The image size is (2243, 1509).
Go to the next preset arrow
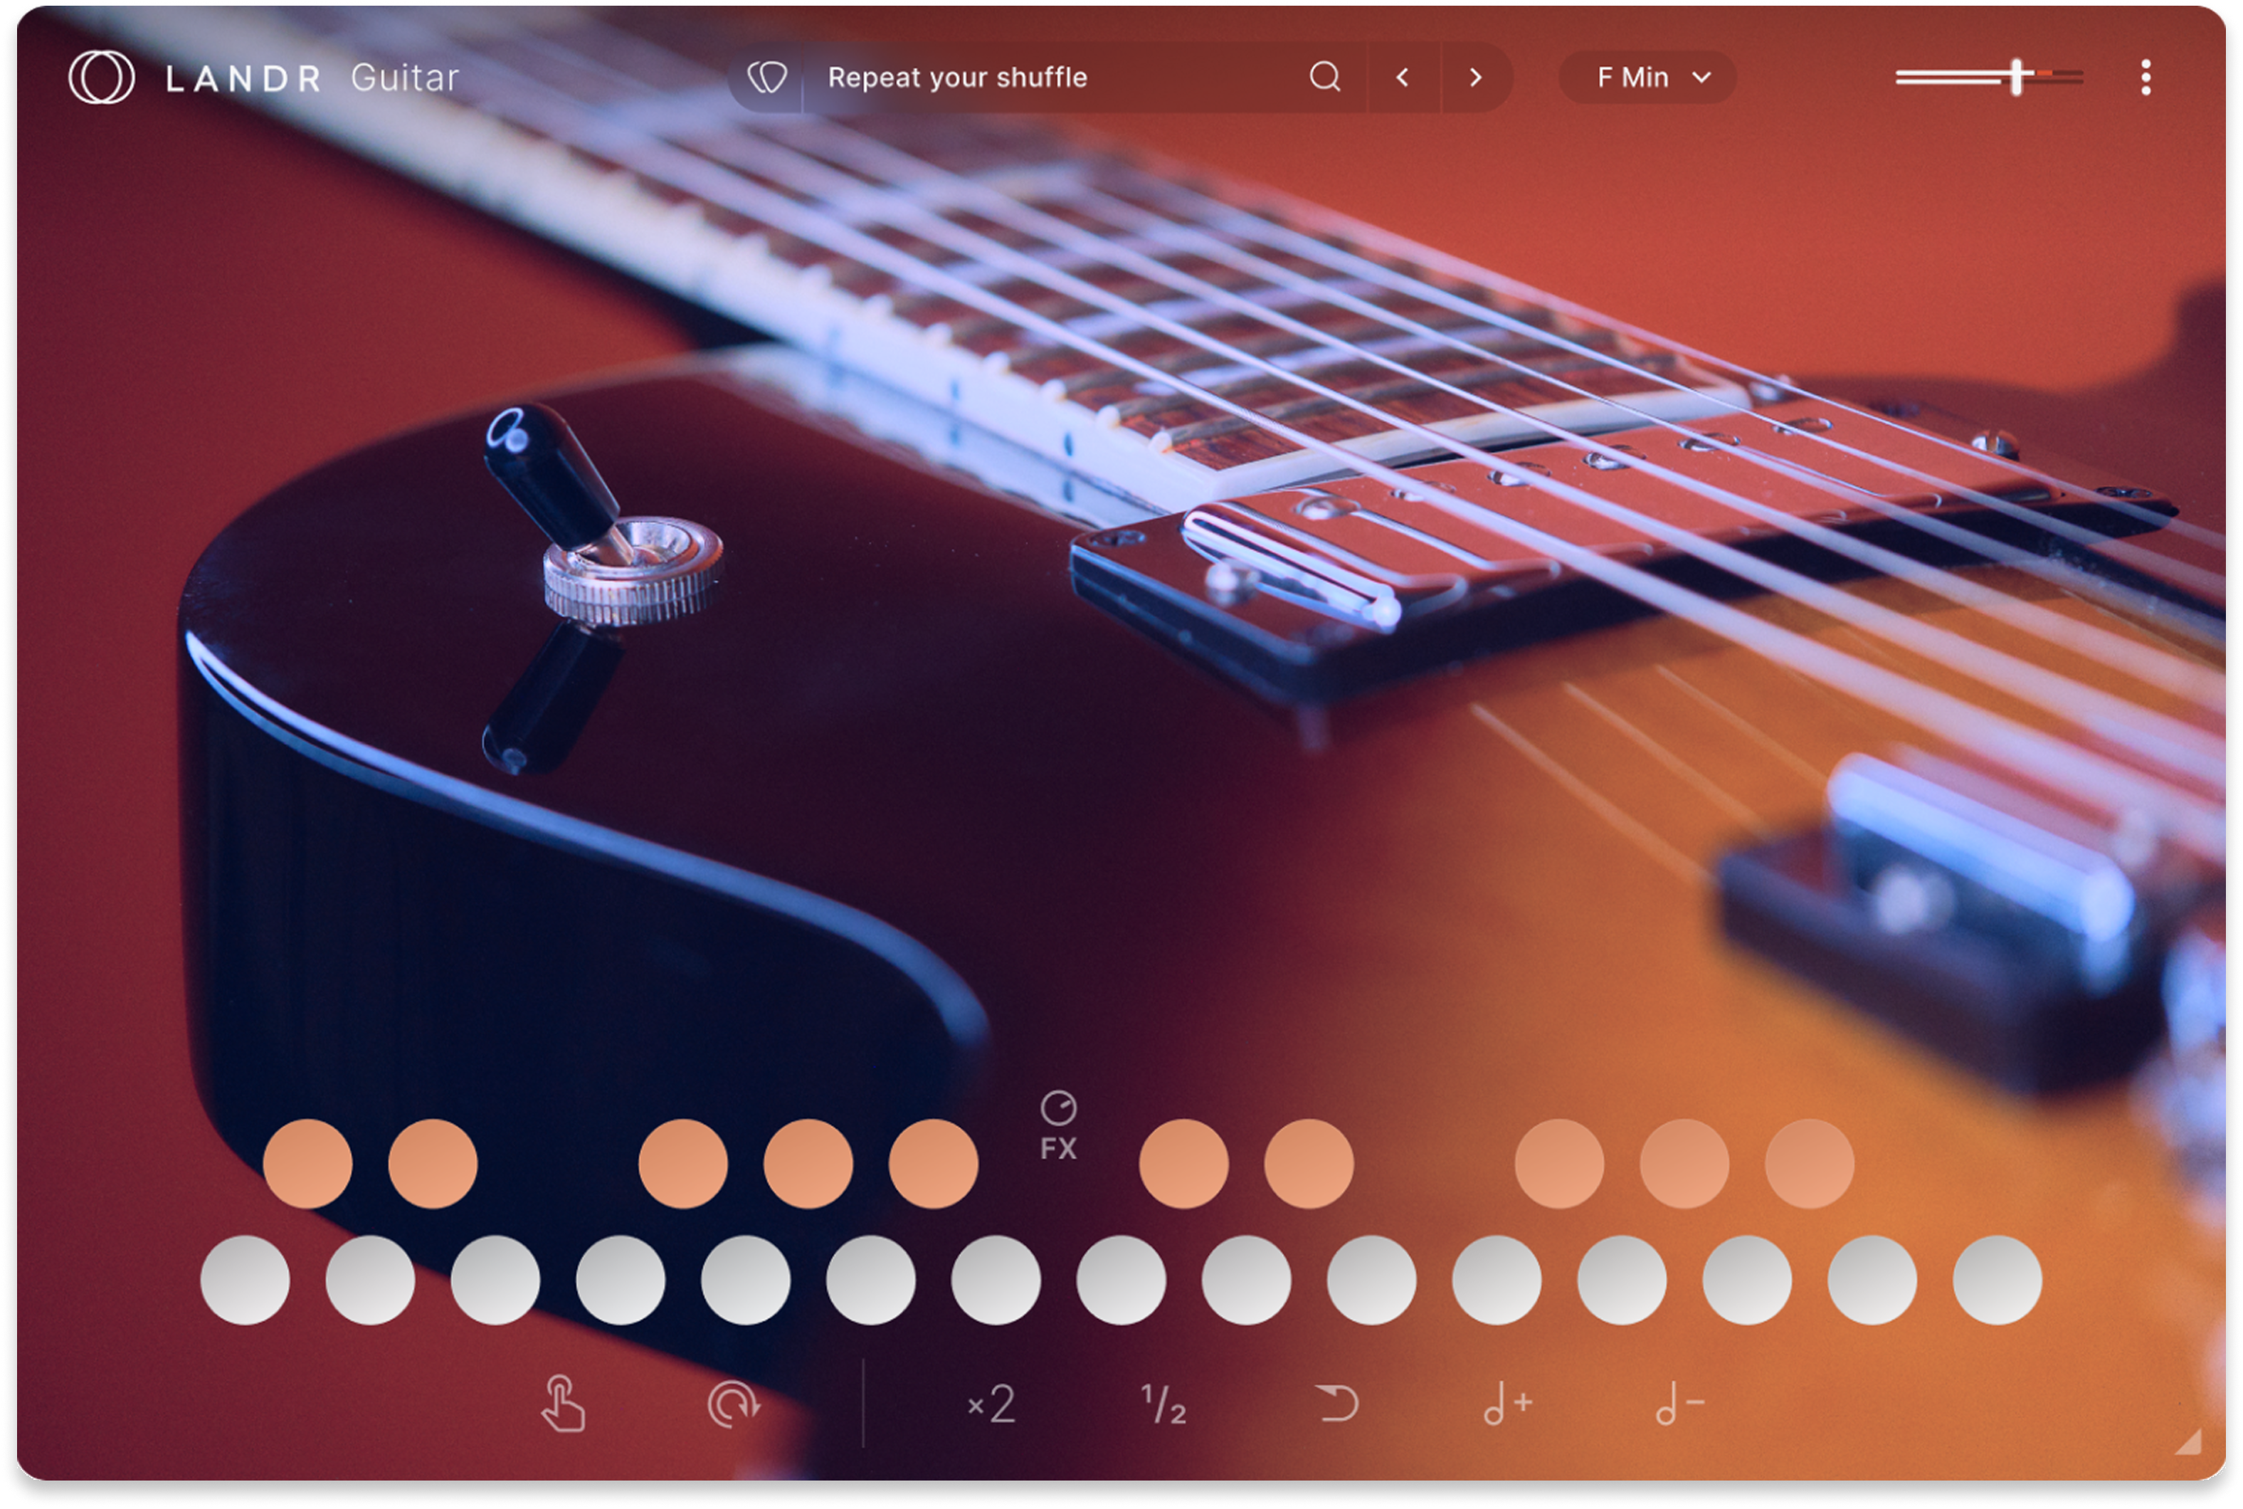[x=1477, y=77]
